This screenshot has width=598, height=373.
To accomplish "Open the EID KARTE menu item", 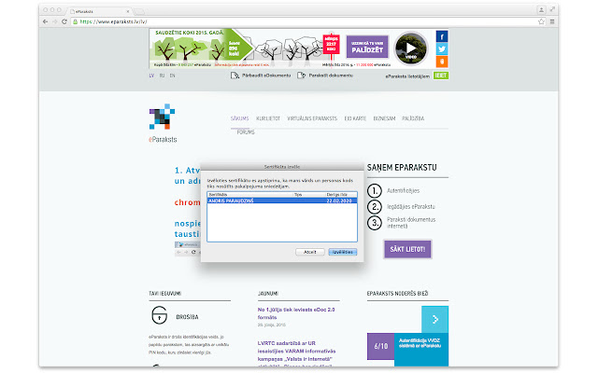I will pos(355,118).
